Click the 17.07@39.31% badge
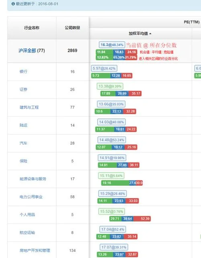 pos(114,247)
